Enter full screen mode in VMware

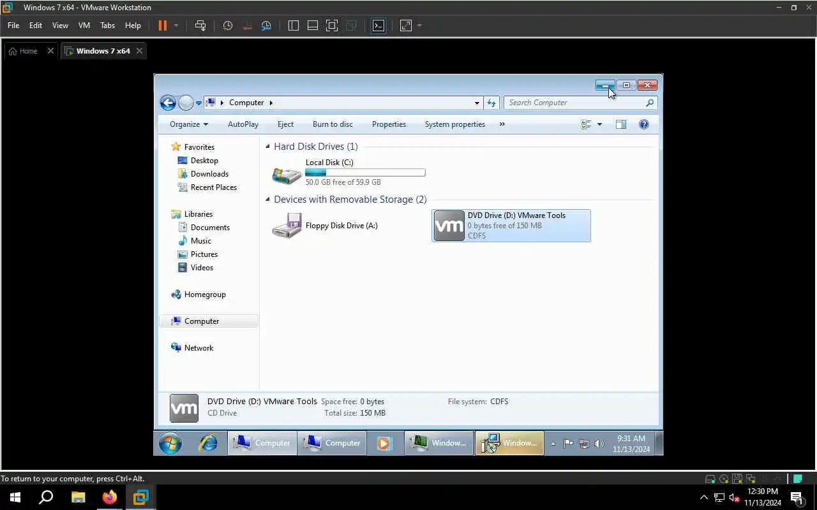[x=332, y=25]
